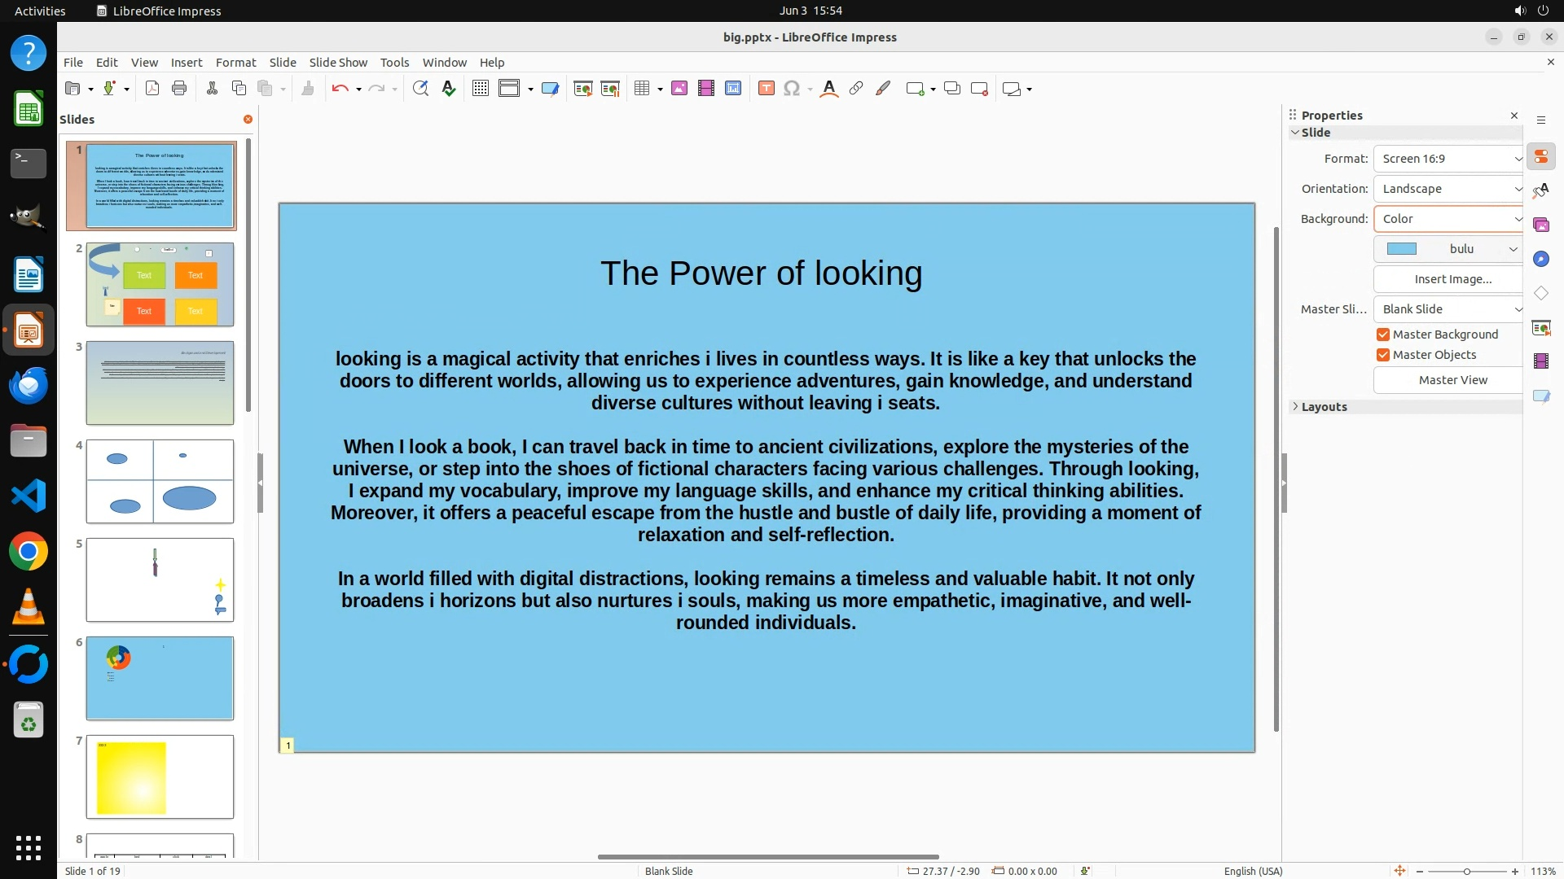Click the Insert Image icon
This screenshot has height=879, width=1564.
click(679, 89)
